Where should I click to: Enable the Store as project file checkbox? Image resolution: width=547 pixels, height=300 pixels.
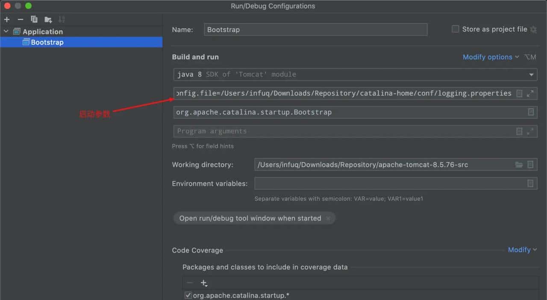(456, 29)
